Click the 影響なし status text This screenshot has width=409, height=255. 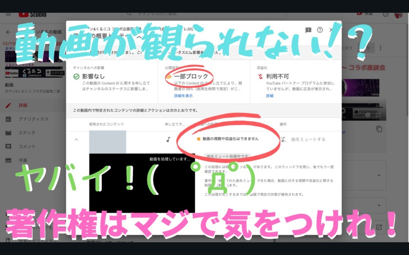coord(93,76)
